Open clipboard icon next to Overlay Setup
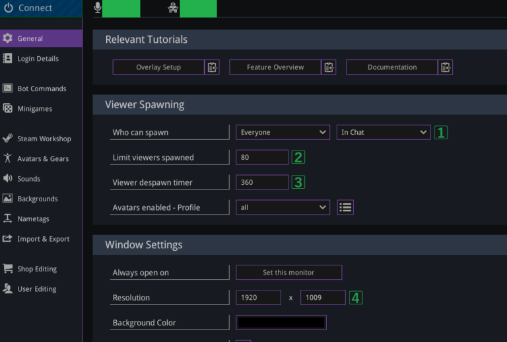The image size is (507, 342). coord(212,67)
